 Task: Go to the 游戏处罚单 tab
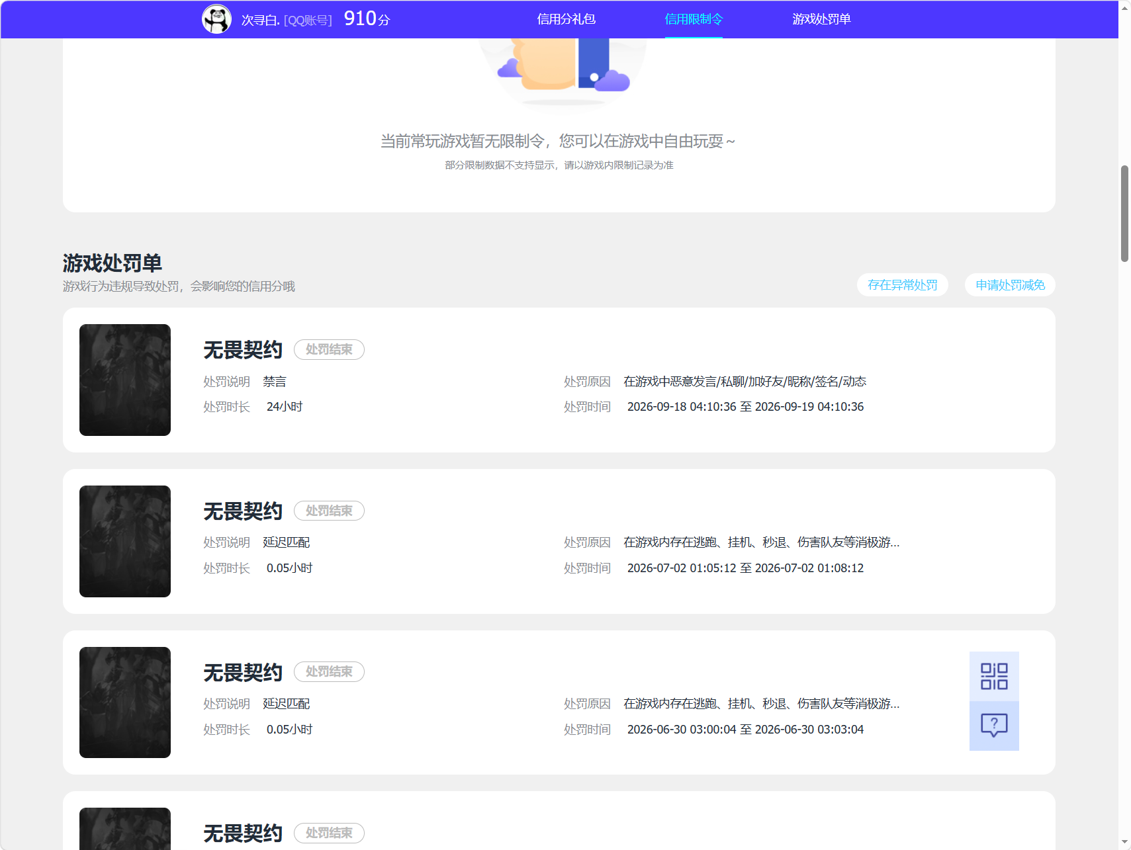pos(821,19)
